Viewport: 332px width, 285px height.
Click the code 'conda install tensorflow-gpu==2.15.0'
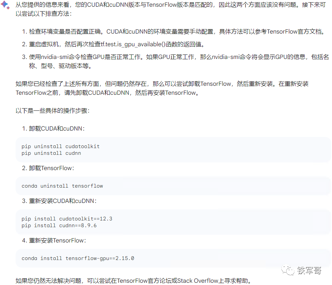(x=78, y=258)
